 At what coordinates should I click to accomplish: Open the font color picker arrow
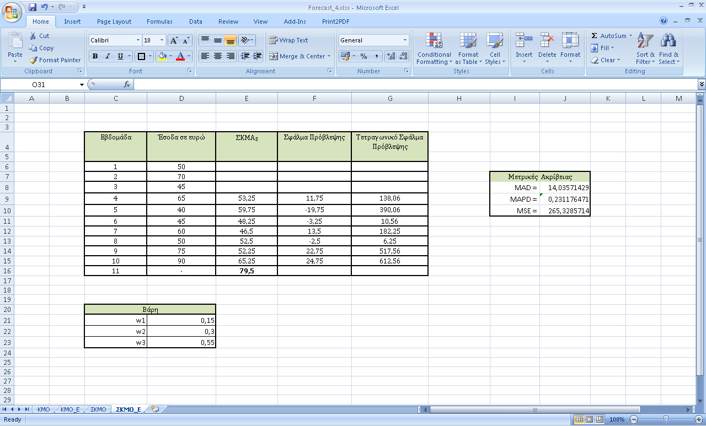pyautogui.click(x=189, y=56)
